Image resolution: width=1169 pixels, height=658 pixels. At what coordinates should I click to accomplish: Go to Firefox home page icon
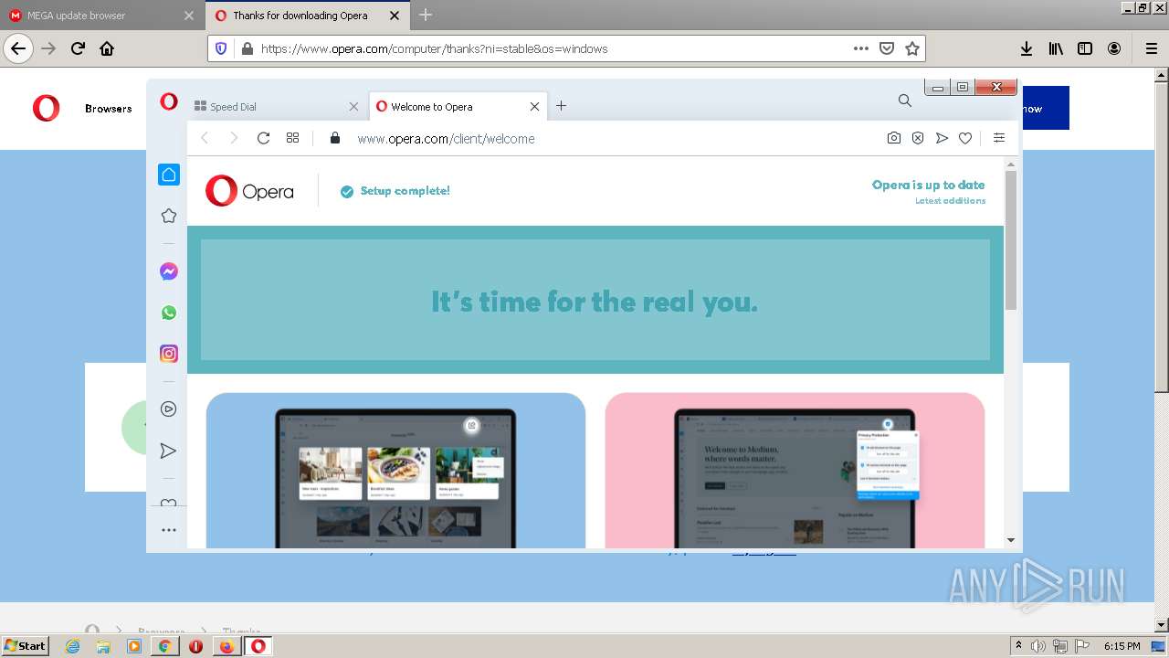[107, 48]
